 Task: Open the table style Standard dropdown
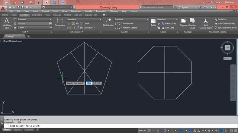click(167, 20)
